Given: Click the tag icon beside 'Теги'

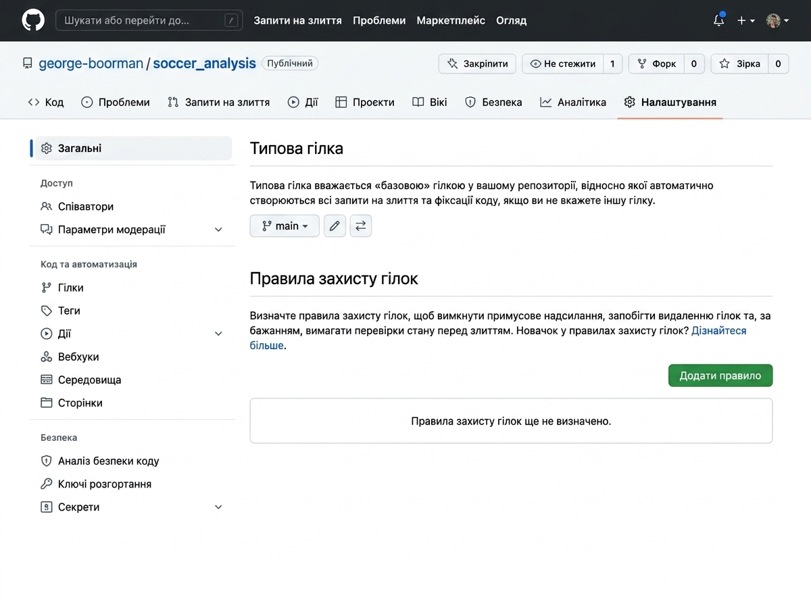Looking at the screenshot, I should tap(46, 311).
